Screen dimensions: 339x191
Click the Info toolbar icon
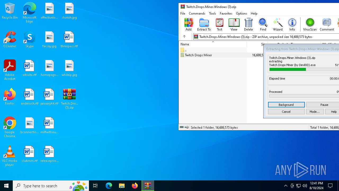coord(292,24)
